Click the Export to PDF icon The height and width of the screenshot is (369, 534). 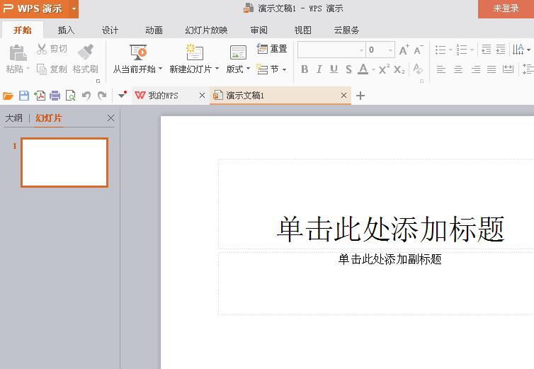[40, 96]
